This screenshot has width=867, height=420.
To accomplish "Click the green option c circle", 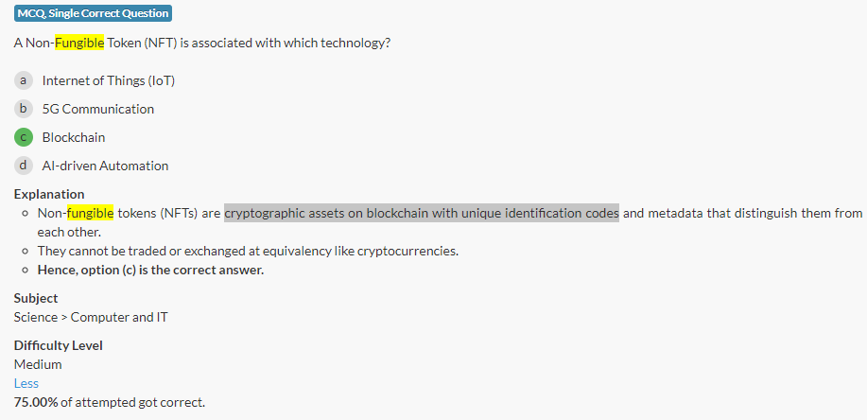I will pyautogui.click(x=24, y=137).
